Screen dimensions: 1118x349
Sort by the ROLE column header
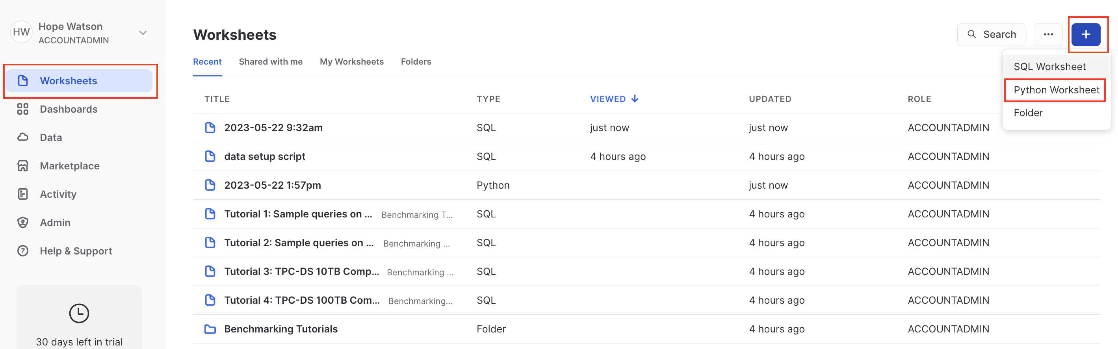[x=919, y=99]
